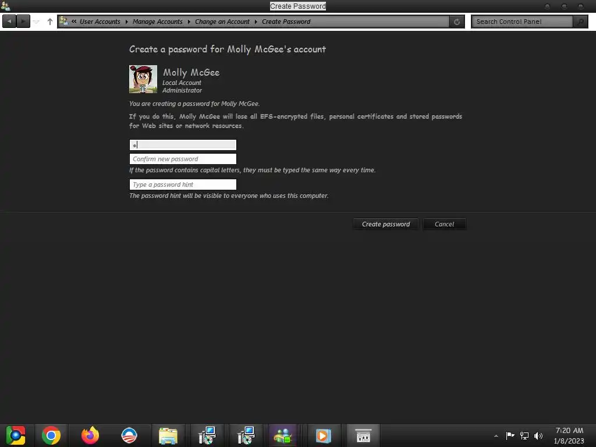Open the storefront icon on the taskbar
The image size is (596, 447).
click(x=363, y=435)
